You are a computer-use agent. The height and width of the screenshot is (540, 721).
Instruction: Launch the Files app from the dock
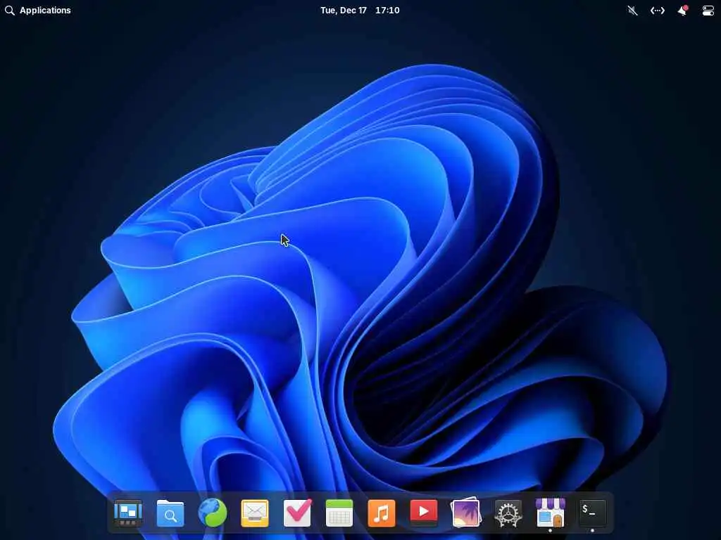click(170, 513)
